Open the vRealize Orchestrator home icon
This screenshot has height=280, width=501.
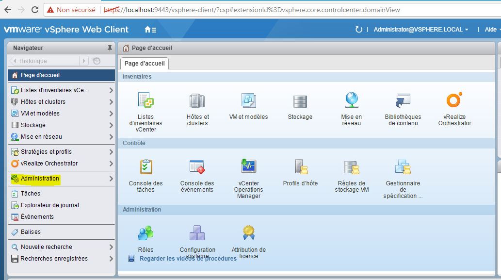[454, 100]
